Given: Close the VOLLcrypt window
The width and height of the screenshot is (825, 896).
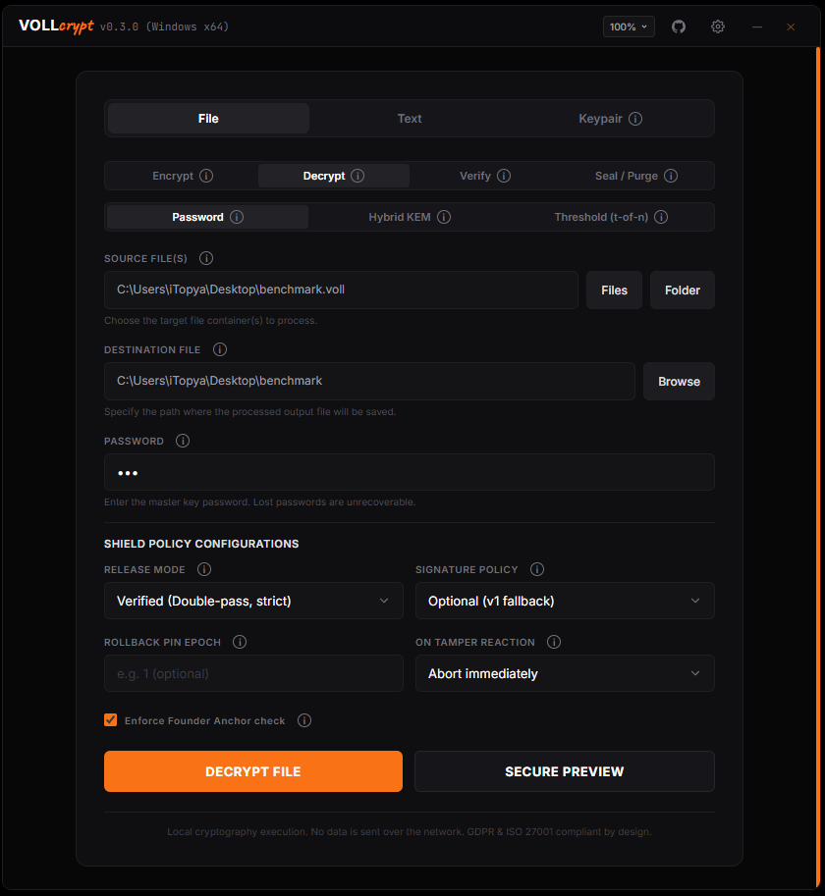Looking at the screenshot, I should tap(791, 26).
